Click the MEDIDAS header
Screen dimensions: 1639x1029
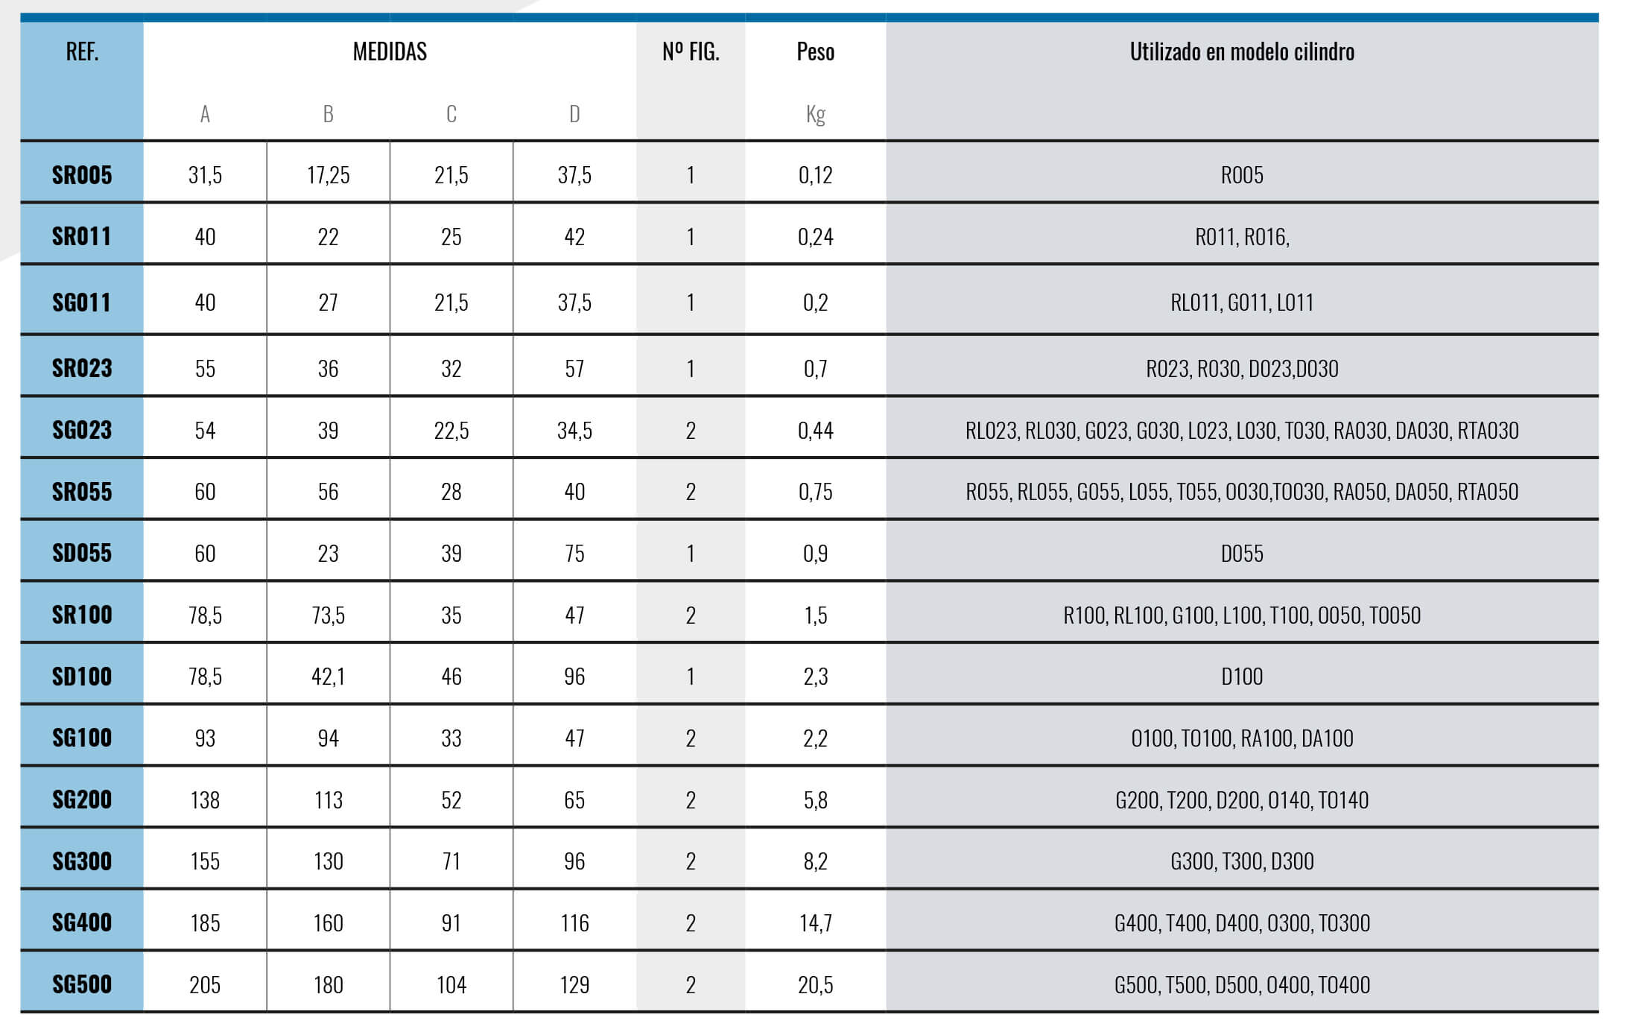(390, 51)
